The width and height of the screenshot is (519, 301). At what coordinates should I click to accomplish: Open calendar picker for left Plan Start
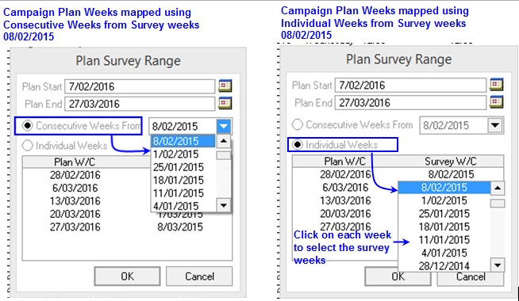225,86
